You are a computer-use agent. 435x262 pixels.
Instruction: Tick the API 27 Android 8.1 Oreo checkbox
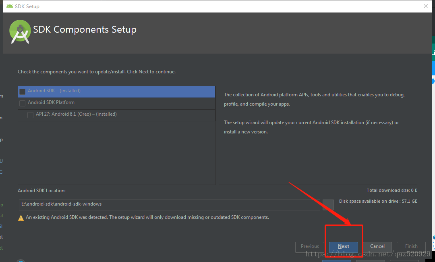(31, 115)
